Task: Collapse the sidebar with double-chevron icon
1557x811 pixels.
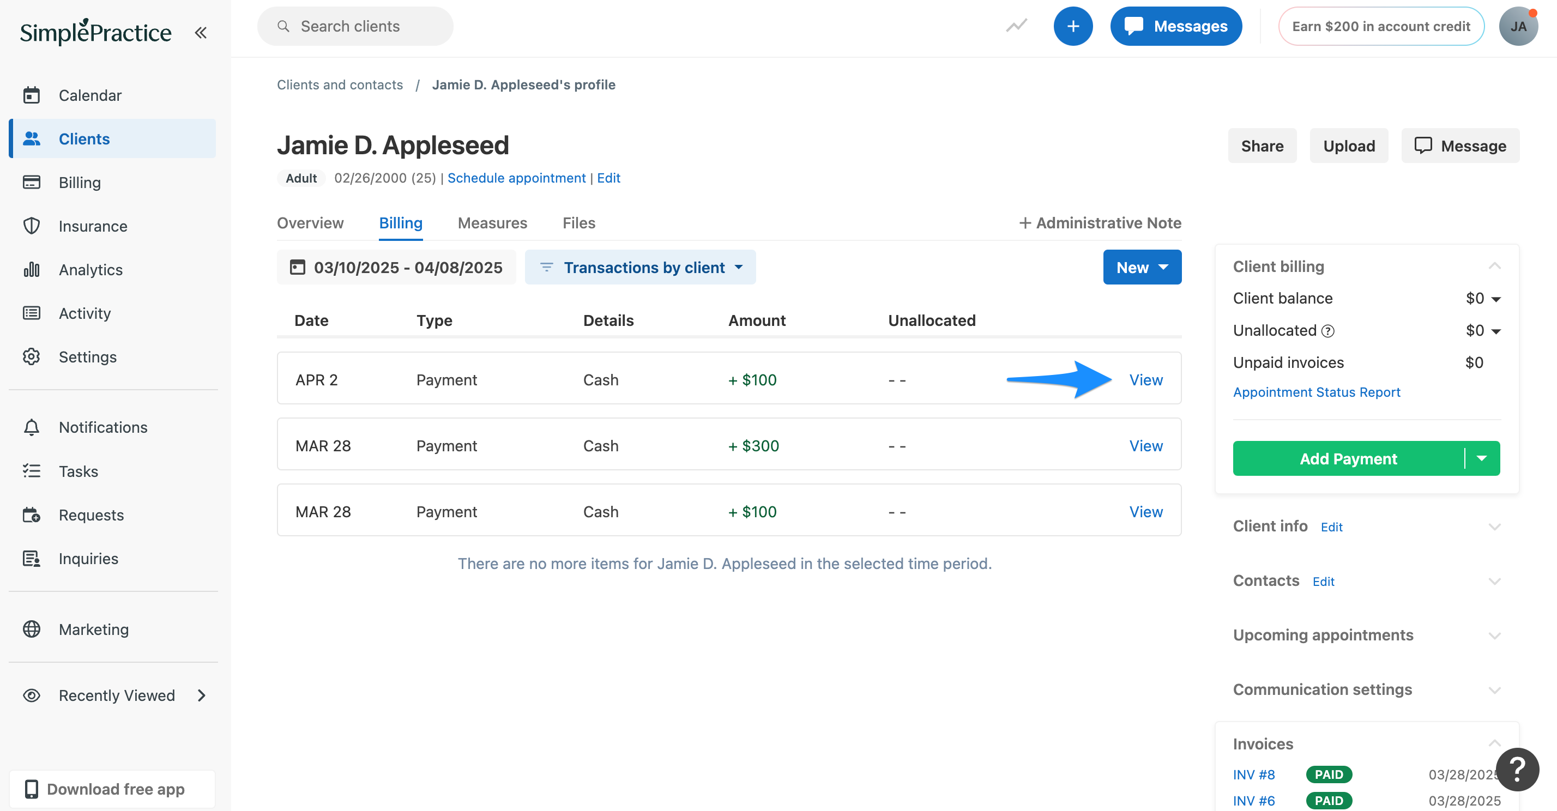Action: point(201,33)
